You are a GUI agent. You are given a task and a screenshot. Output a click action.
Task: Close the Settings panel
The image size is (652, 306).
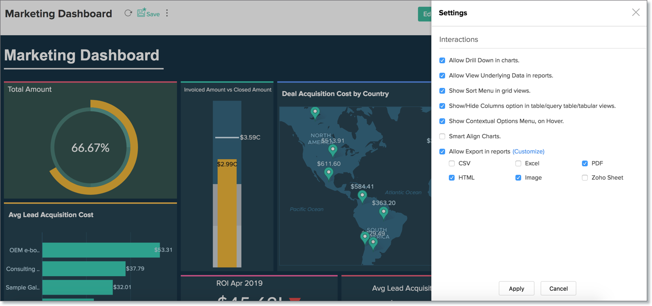(636, 12)
